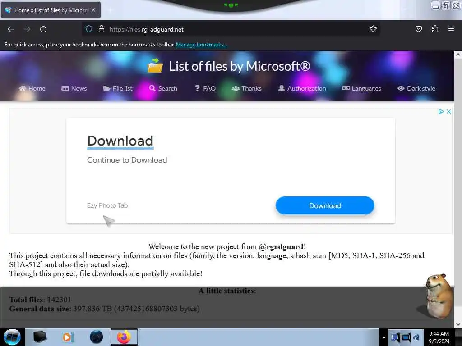The height and width of the screenshot is (346, 462).
Task: View site security via the padlock icon
Action: 102,29
